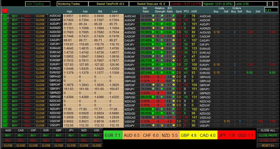The width and height of the screenshot is (280, 149).
Task: Click the green tilde icon beside USDJPY row
Action: [x=5, y=125]
